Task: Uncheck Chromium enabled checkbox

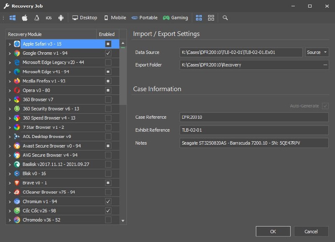Action: click(x=108, y=201)
